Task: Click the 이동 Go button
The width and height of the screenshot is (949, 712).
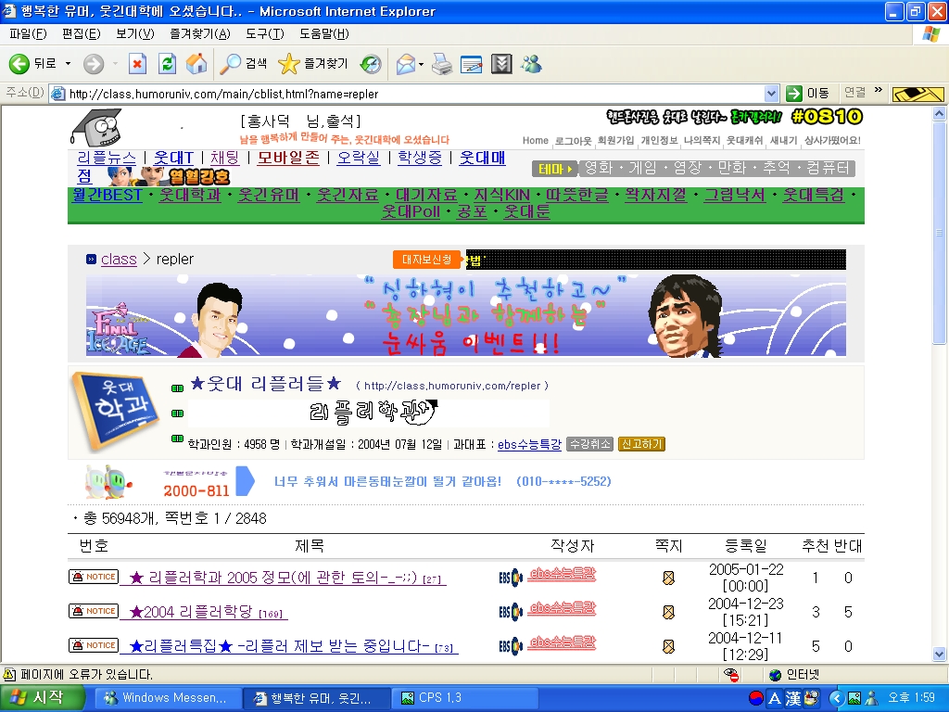Action: pyautogui.click(x=807, y=94)
